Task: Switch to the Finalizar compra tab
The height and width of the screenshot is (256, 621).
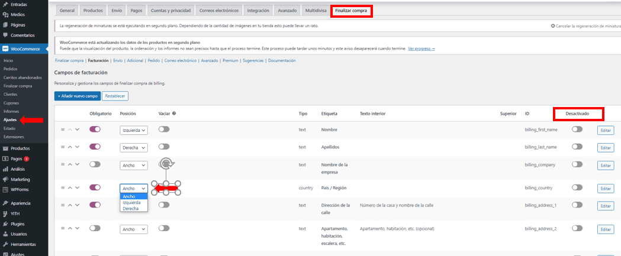Action: click(351, 11)
